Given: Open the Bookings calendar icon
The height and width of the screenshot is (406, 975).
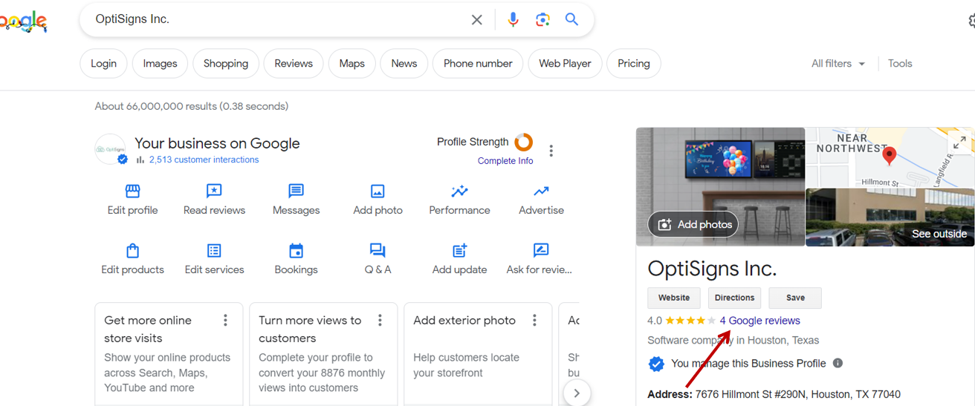Looking at the screenshot, I should coord(296,250).
